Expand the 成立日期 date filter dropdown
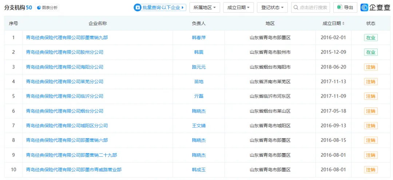 pyautogui.click(x=238, y=8)
